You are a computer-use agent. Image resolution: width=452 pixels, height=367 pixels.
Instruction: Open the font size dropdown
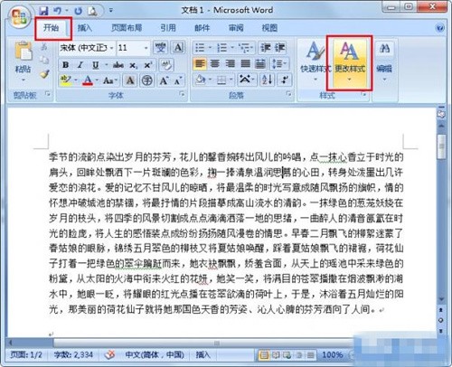(146, 48)
